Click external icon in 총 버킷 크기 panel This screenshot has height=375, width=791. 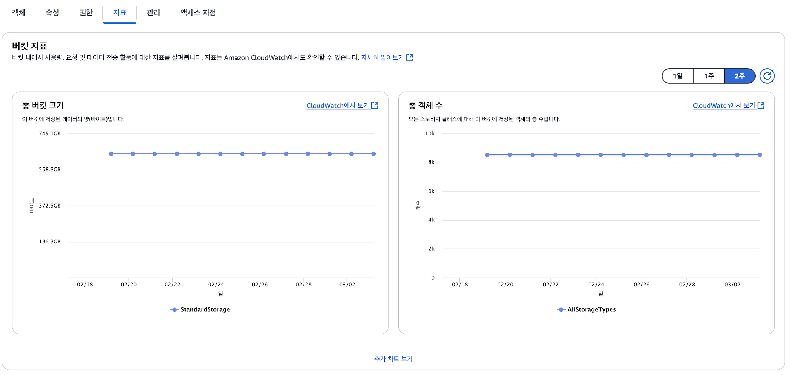[375, 105]
